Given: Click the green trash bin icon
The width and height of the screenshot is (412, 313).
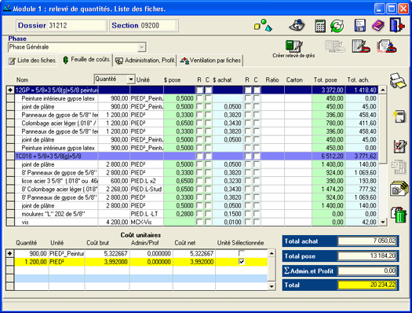Looking at the screenshot, I should (399, 215).
